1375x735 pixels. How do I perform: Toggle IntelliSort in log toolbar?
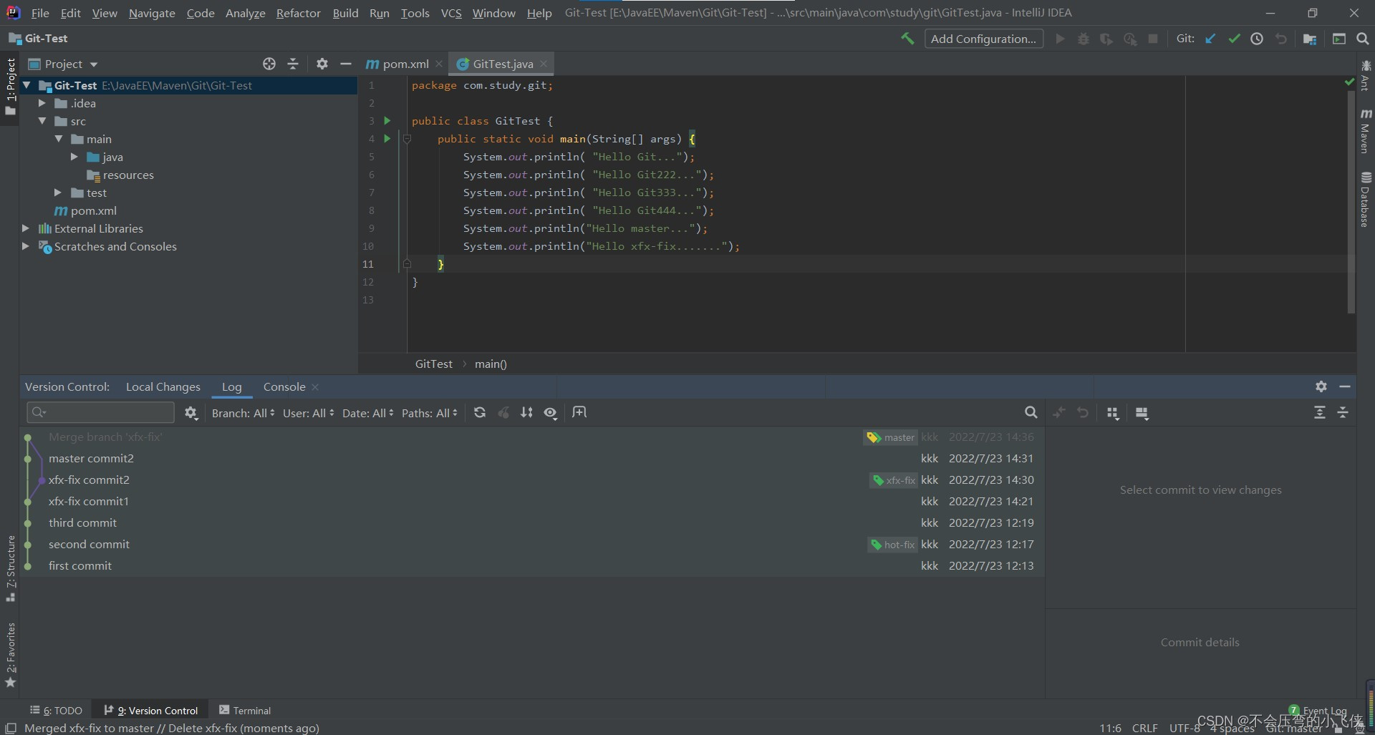coord(526,412)
